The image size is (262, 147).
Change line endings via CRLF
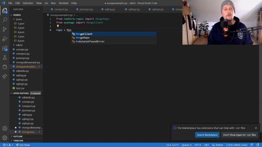[x=206, y=145]
